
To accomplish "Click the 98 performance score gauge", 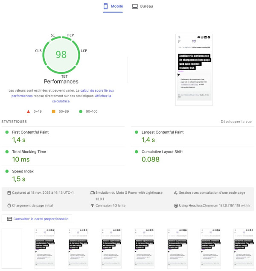I will (x=61, y=55).
